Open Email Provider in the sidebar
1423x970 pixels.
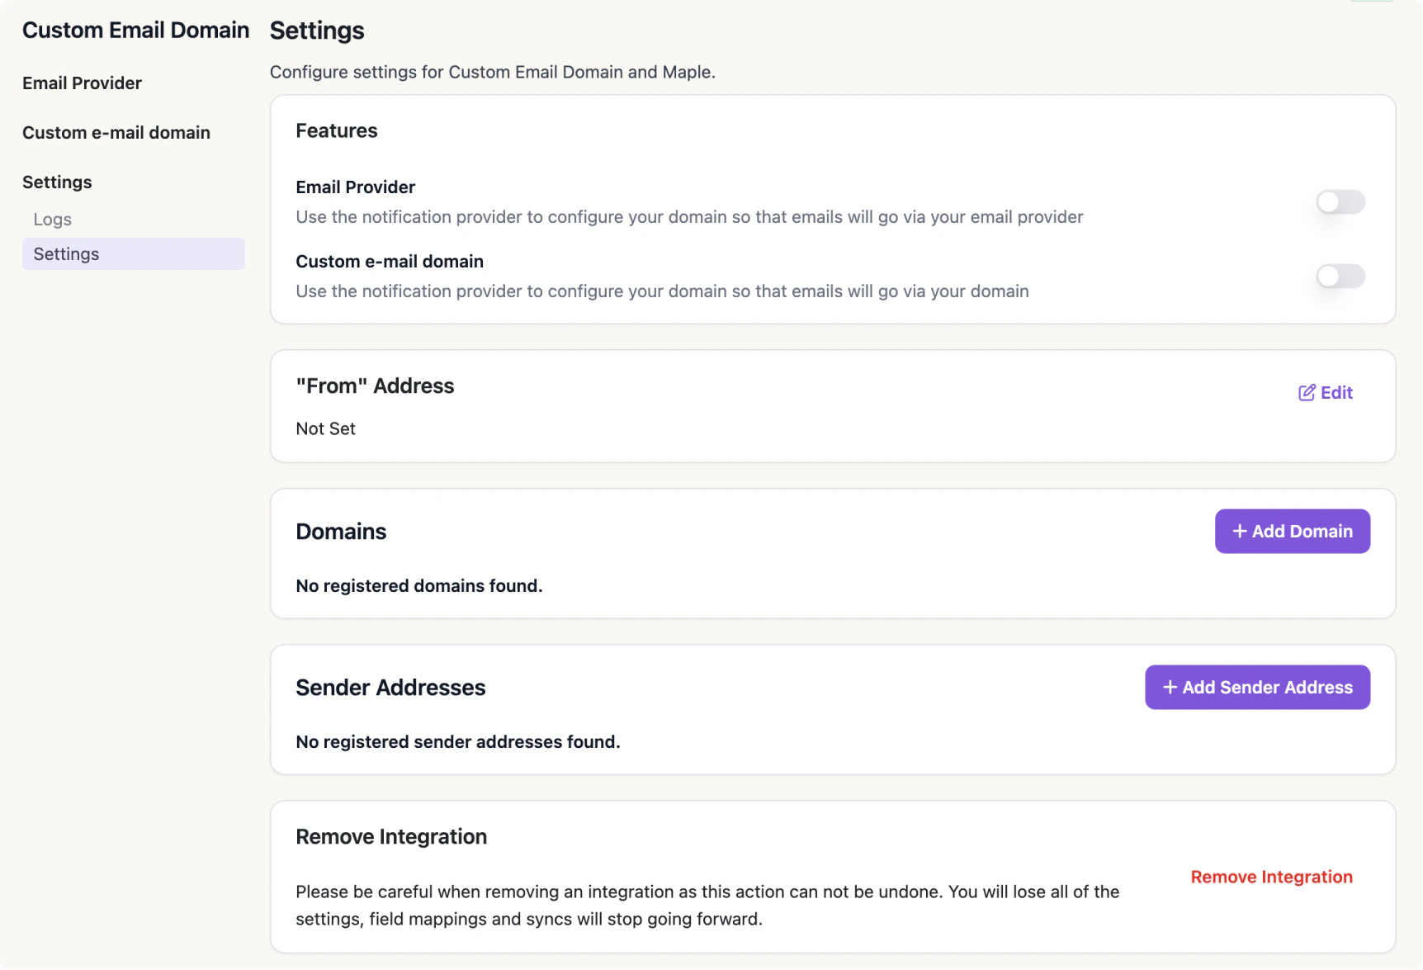click(x=82, y=83)
